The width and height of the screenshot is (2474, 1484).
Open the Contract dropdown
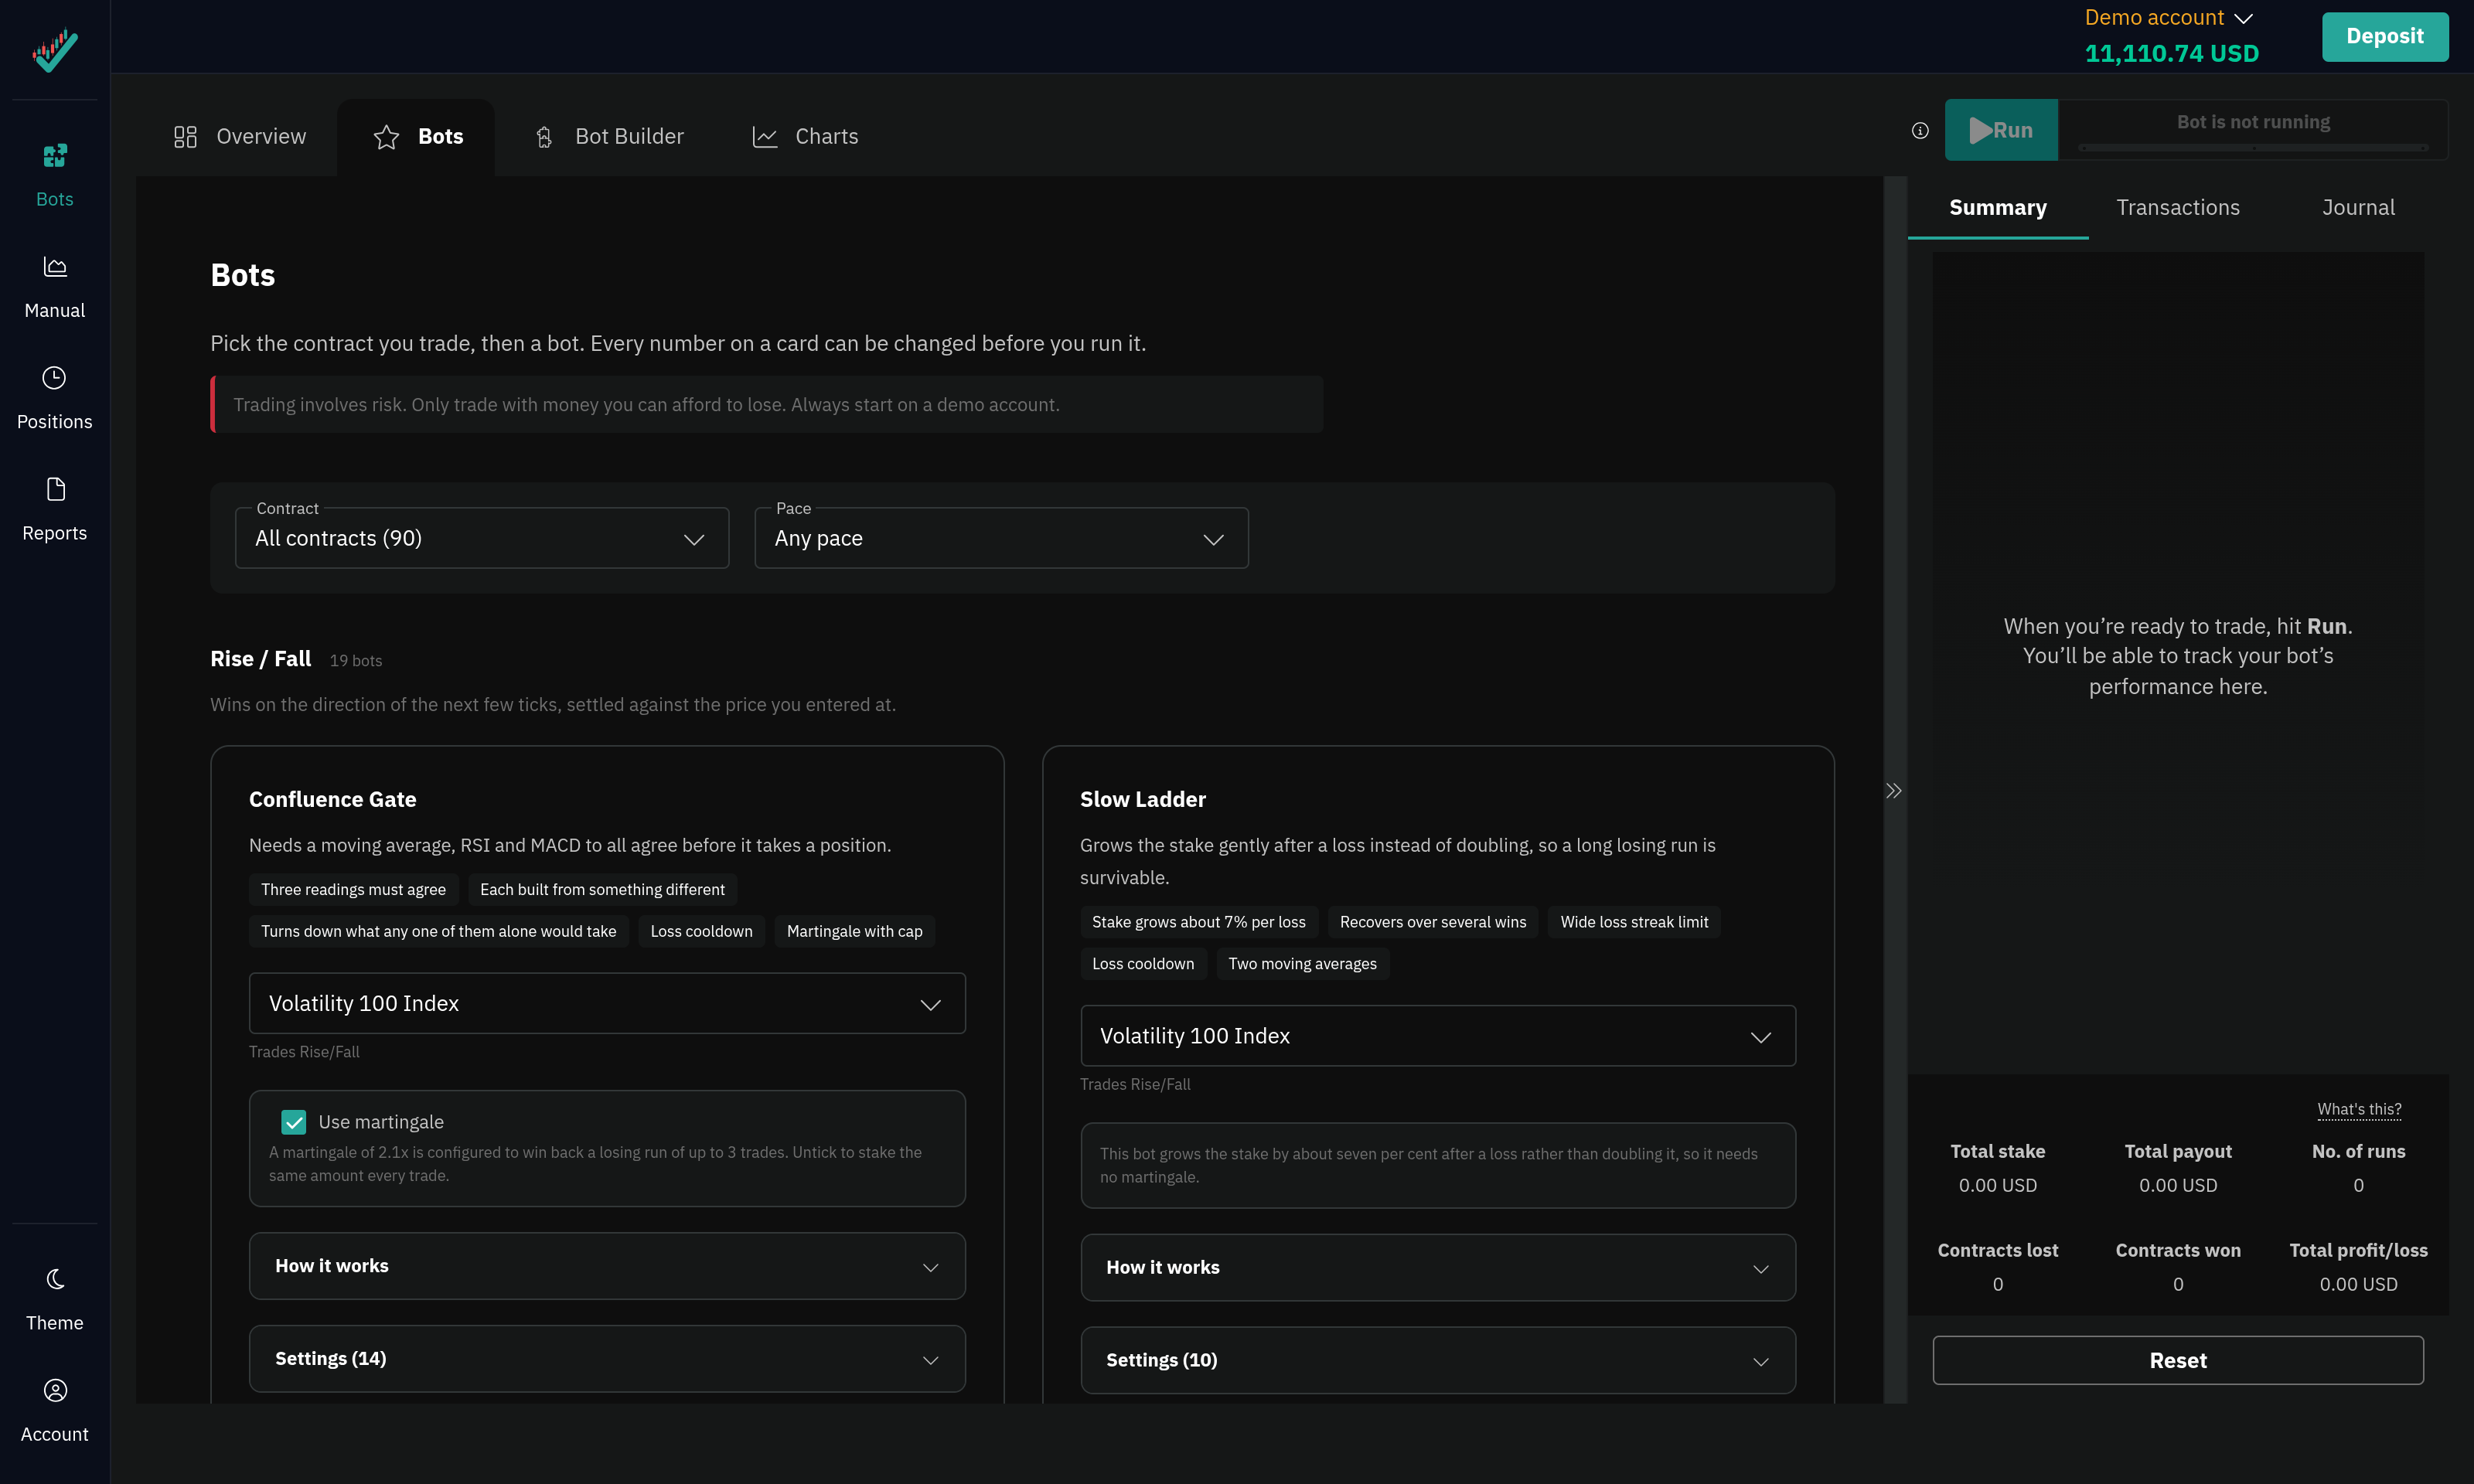click(x=482, y=538)
